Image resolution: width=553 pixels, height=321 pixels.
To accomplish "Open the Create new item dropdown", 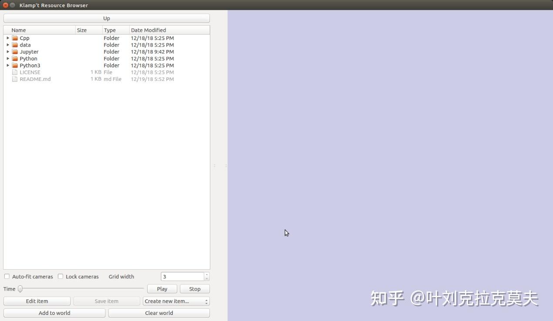I will [x=176, y=301].
